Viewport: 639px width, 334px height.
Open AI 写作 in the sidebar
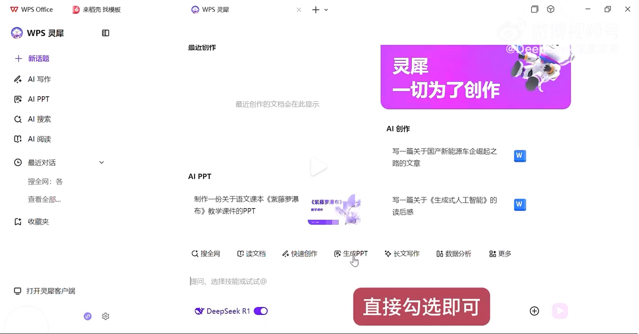click(33, 79)
